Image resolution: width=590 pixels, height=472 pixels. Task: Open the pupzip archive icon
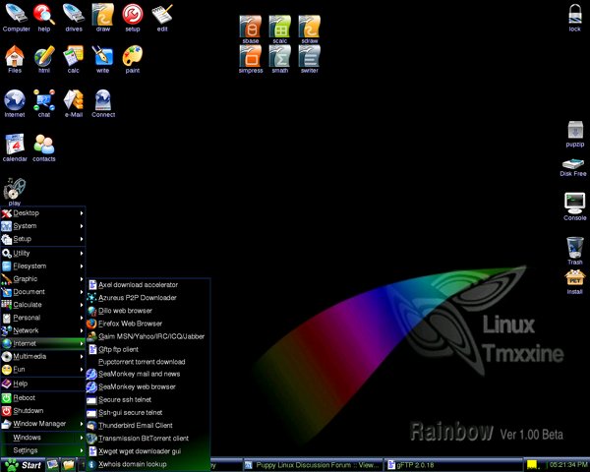(x=575, y=134)
